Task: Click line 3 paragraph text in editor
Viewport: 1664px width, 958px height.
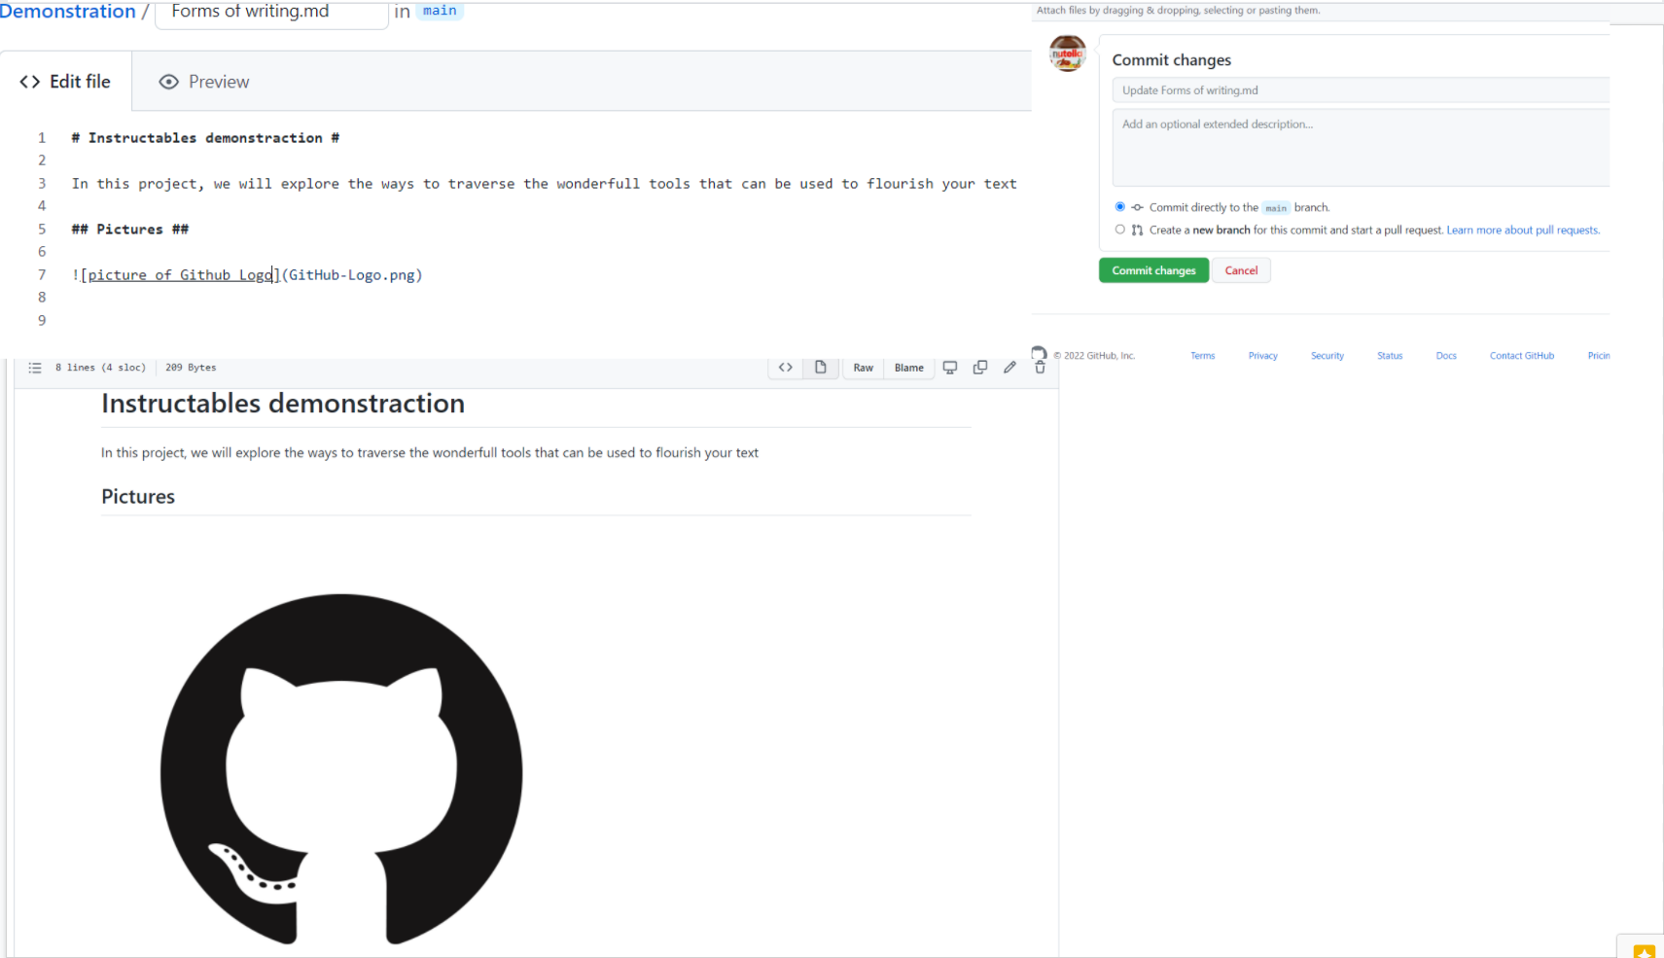Action: 544,184
